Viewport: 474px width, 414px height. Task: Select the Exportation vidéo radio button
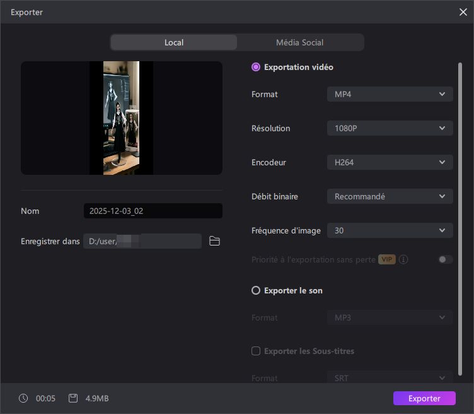[x=256, y=67]
